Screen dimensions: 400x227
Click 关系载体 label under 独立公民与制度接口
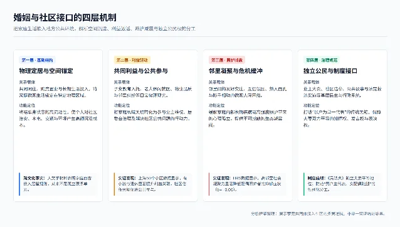tap(312, 82)
